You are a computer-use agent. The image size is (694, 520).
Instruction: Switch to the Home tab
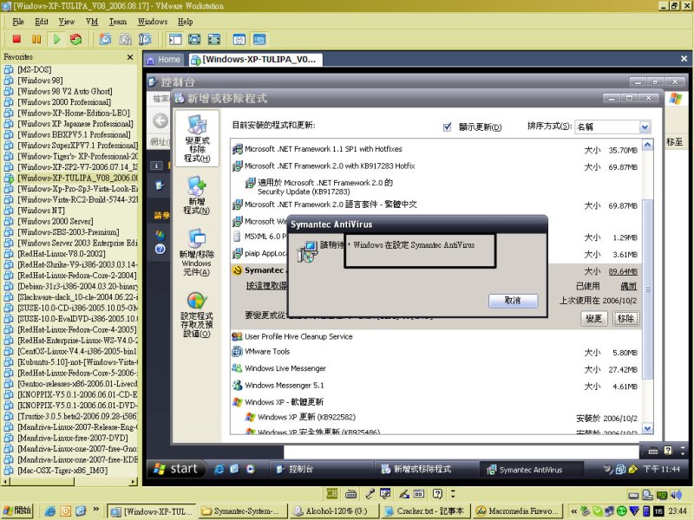coord(163,59)
